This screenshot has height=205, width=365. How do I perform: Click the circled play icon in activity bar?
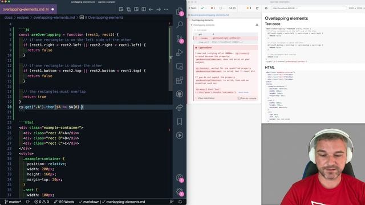(x=180, y=136)
